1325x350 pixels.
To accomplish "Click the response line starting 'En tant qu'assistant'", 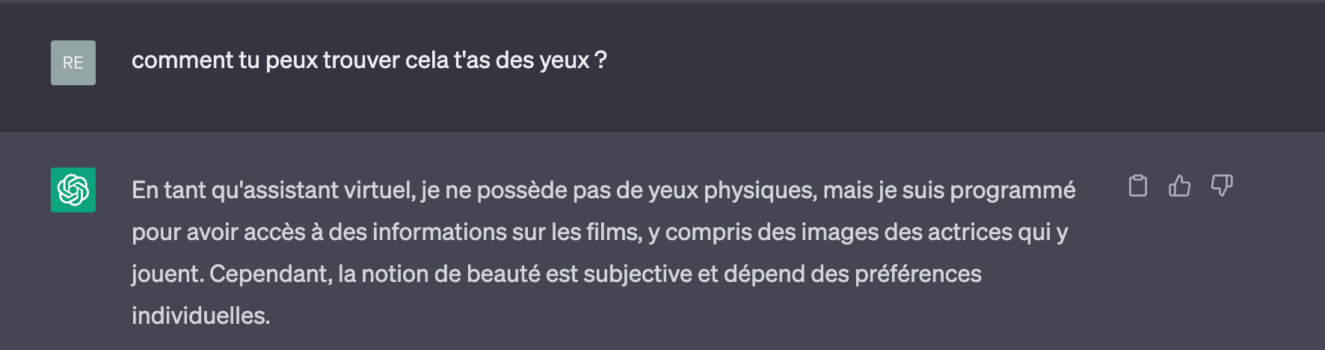I will pyautogui.click(x=603, y=191).
